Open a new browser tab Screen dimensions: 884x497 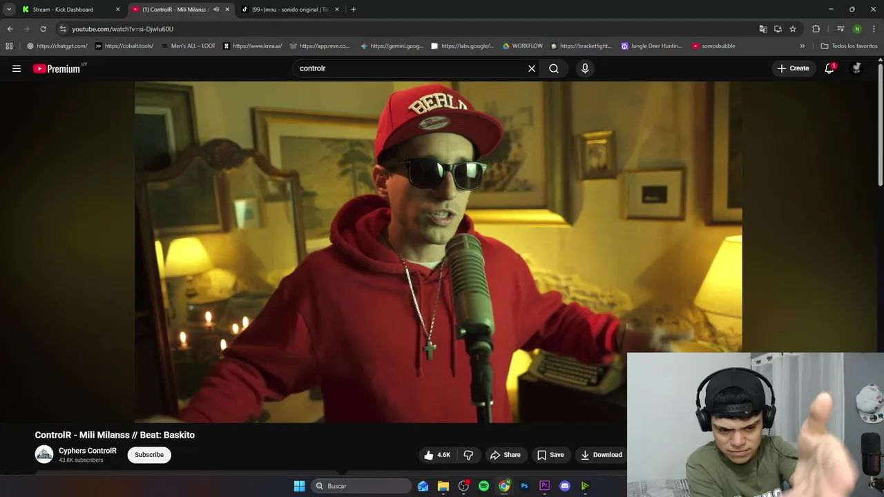[x=354, y=10]
